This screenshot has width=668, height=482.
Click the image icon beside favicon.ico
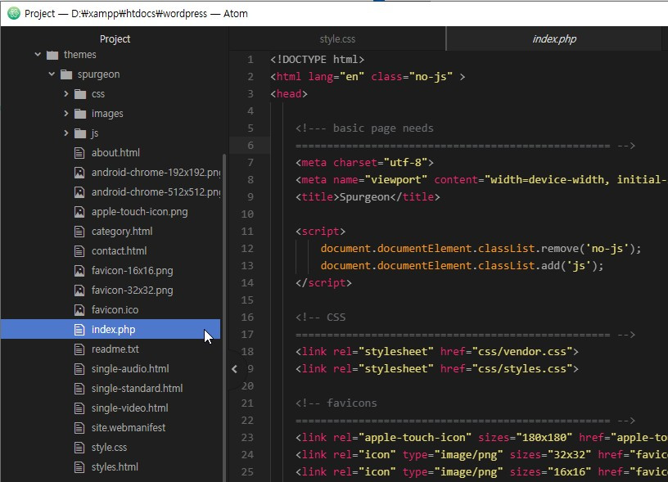[x=79, y=310]
